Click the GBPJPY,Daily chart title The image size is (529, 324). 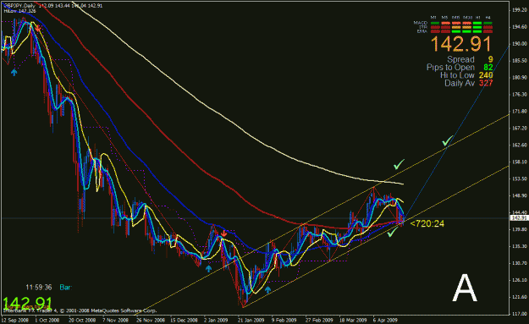(19, 6)
